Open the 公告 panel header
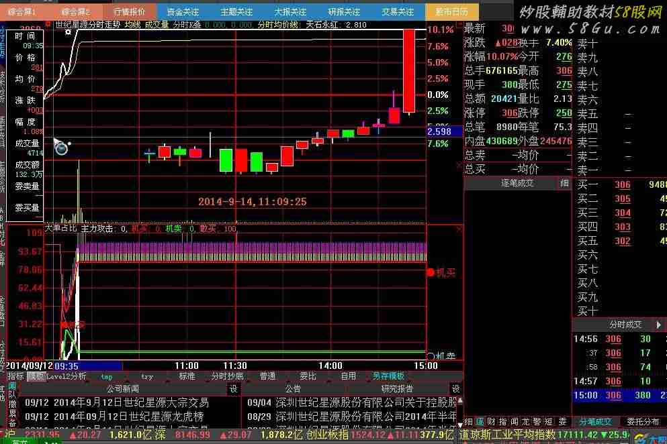 click(x=294, y=389)
